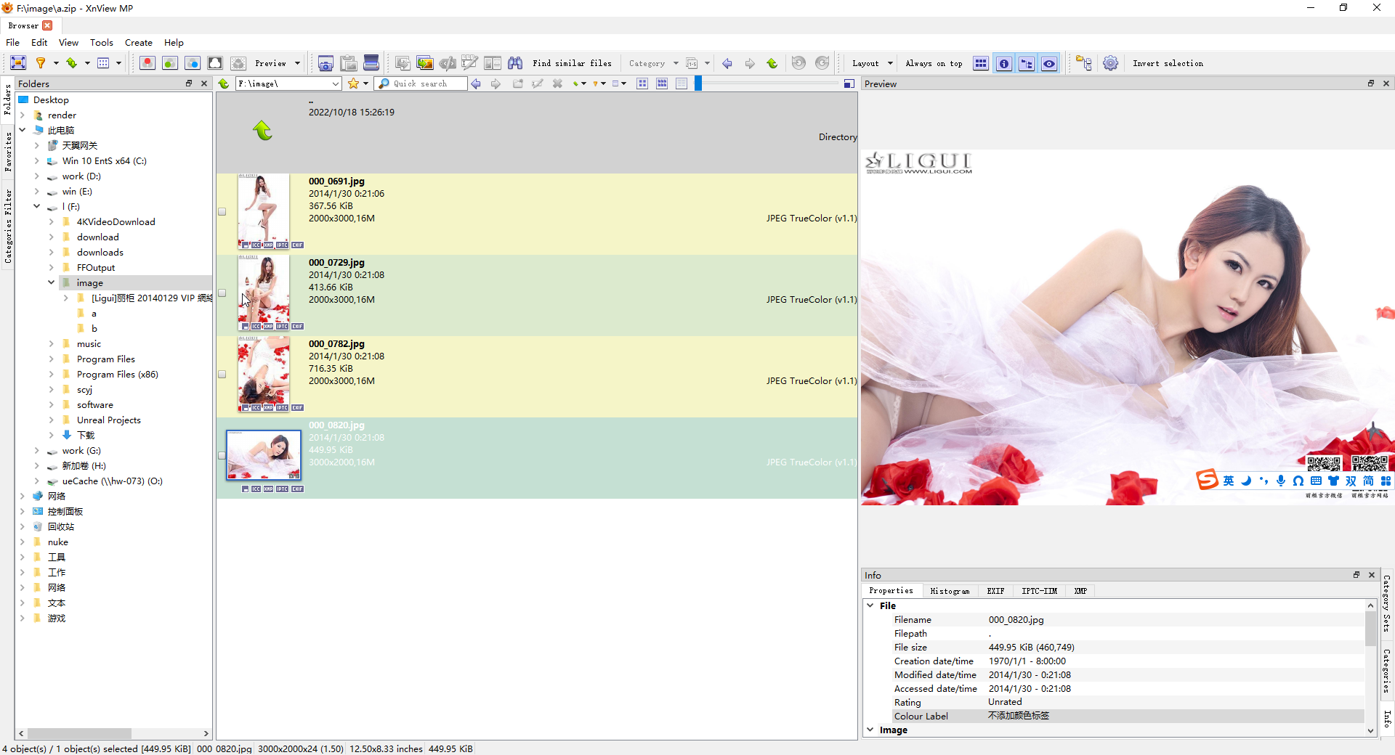The width and height of the screenshot is (1395, 755).
Task: Select the 000_0782.jpg thumbnail
Action: click(x=264, y=374)
